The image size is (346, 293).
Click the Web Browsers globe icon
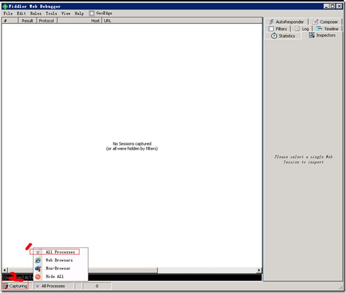(38, 260)
